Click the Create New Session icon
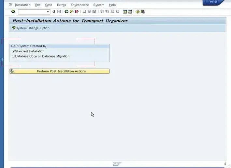Screen dimensions: 231x168 coord(125,12)
